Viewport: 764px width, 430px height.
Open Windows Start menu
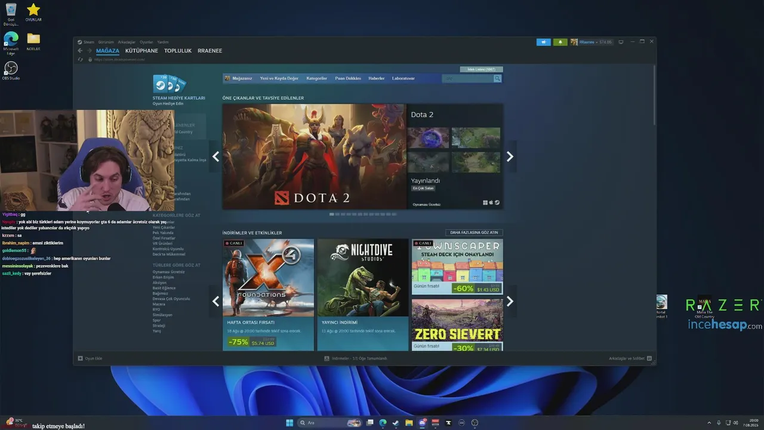(x=289, y=423)
